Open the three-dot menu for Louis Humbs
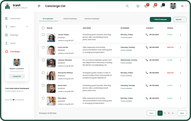Image resolution: width=191 pixels, height=121 pixels. [x=180, y=47]
